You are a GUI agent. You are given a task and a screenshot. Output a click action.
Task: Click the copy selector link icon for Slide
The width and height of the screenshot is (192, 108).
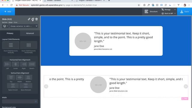(29, 19)
